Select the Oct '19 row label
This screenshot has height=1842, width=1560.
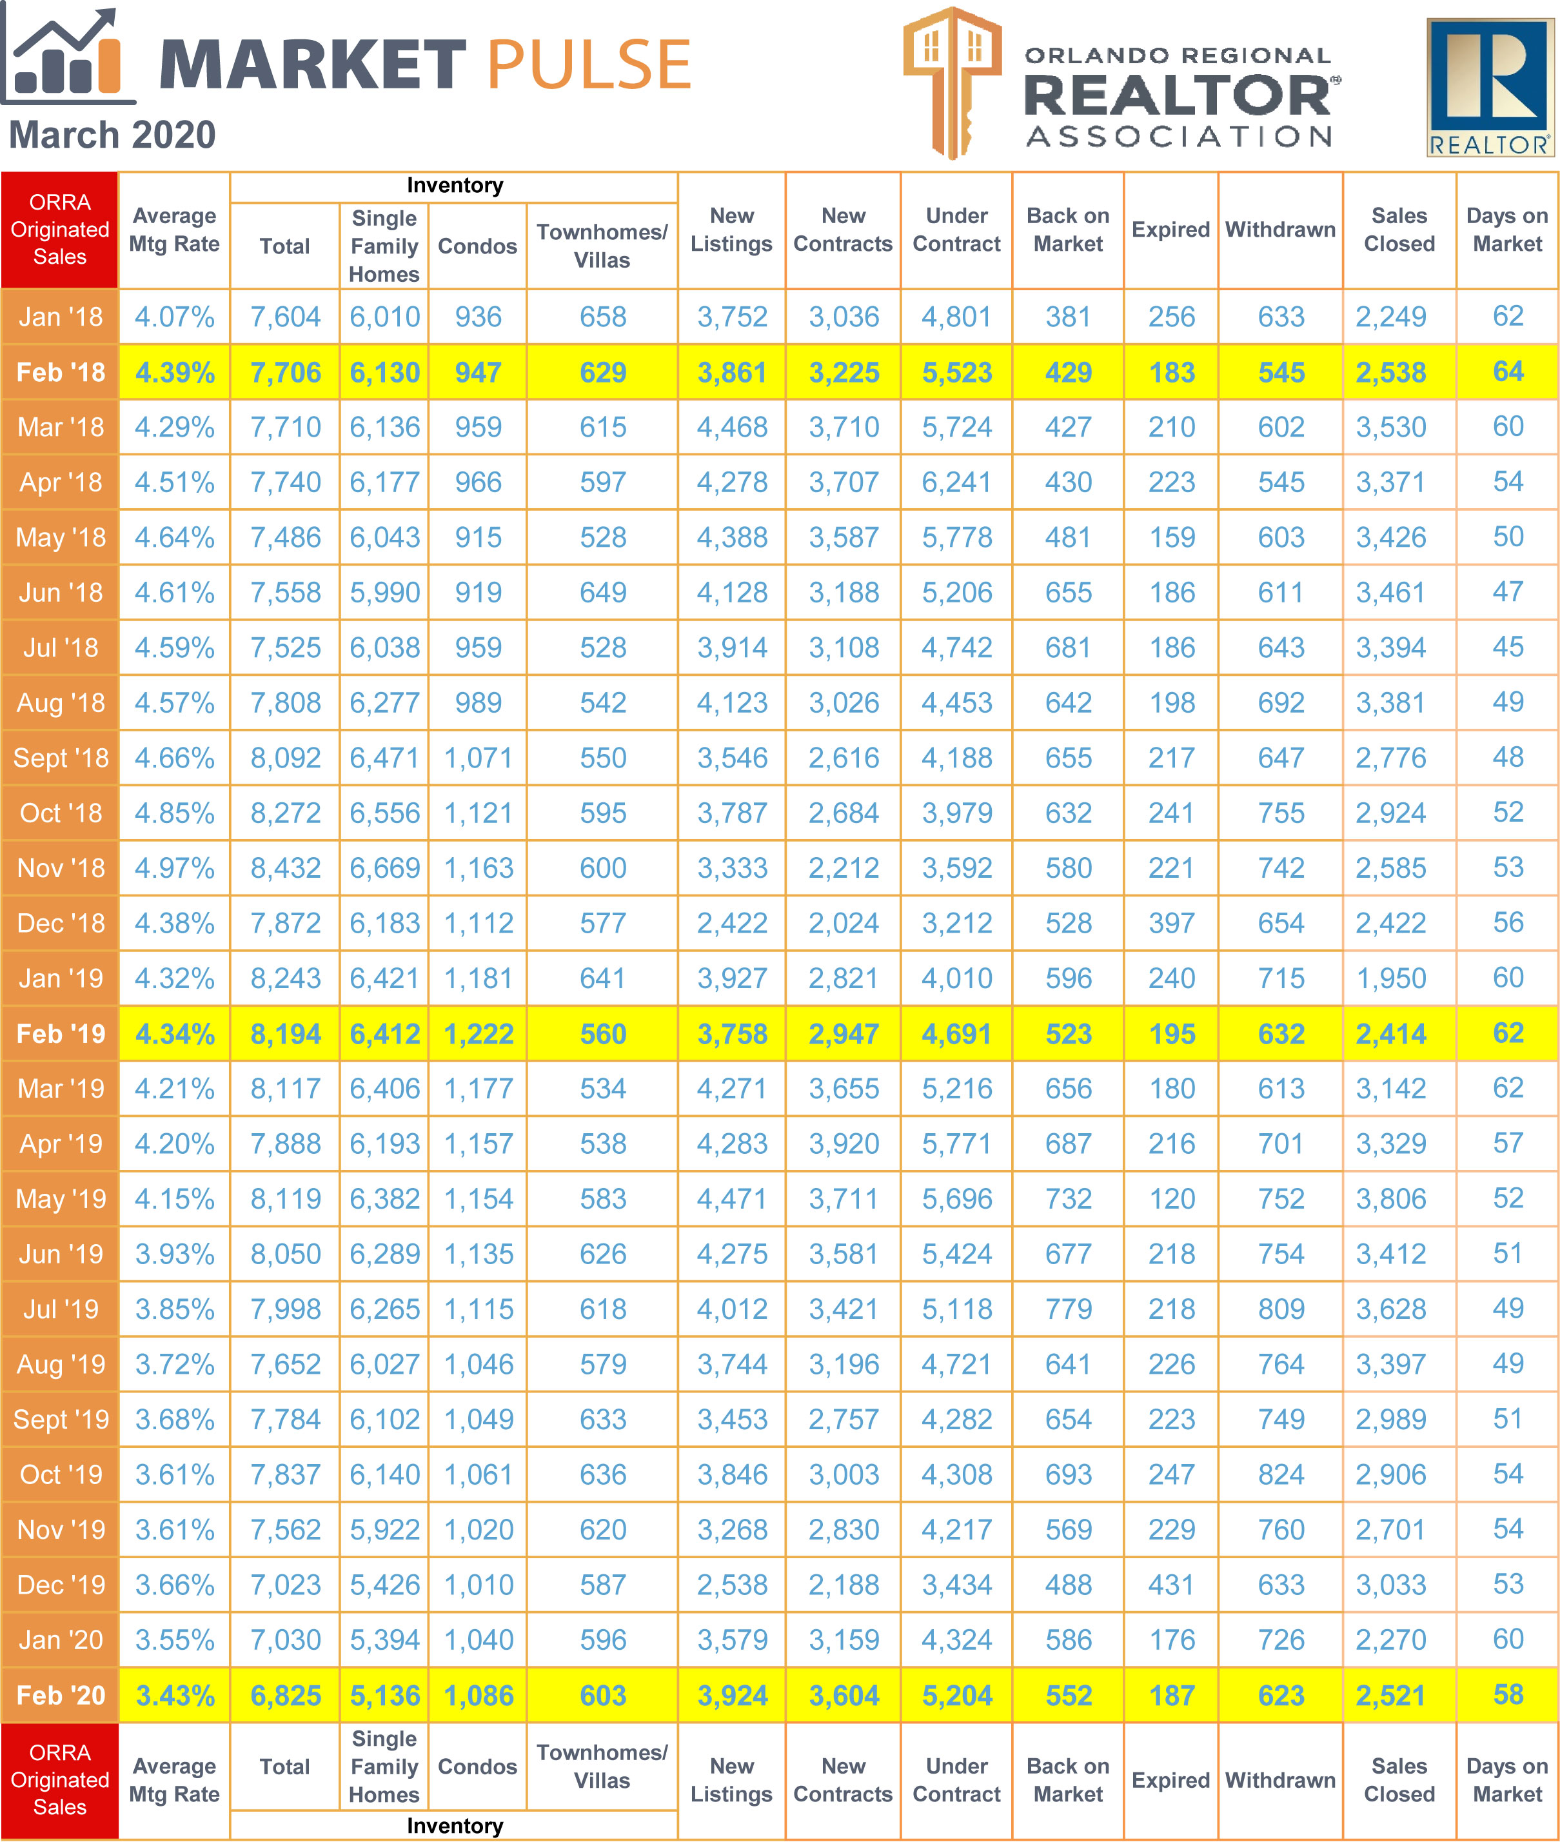point(60,1474)
